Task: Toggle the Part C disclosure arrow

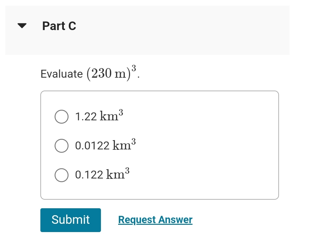Action: coord(21,26)
